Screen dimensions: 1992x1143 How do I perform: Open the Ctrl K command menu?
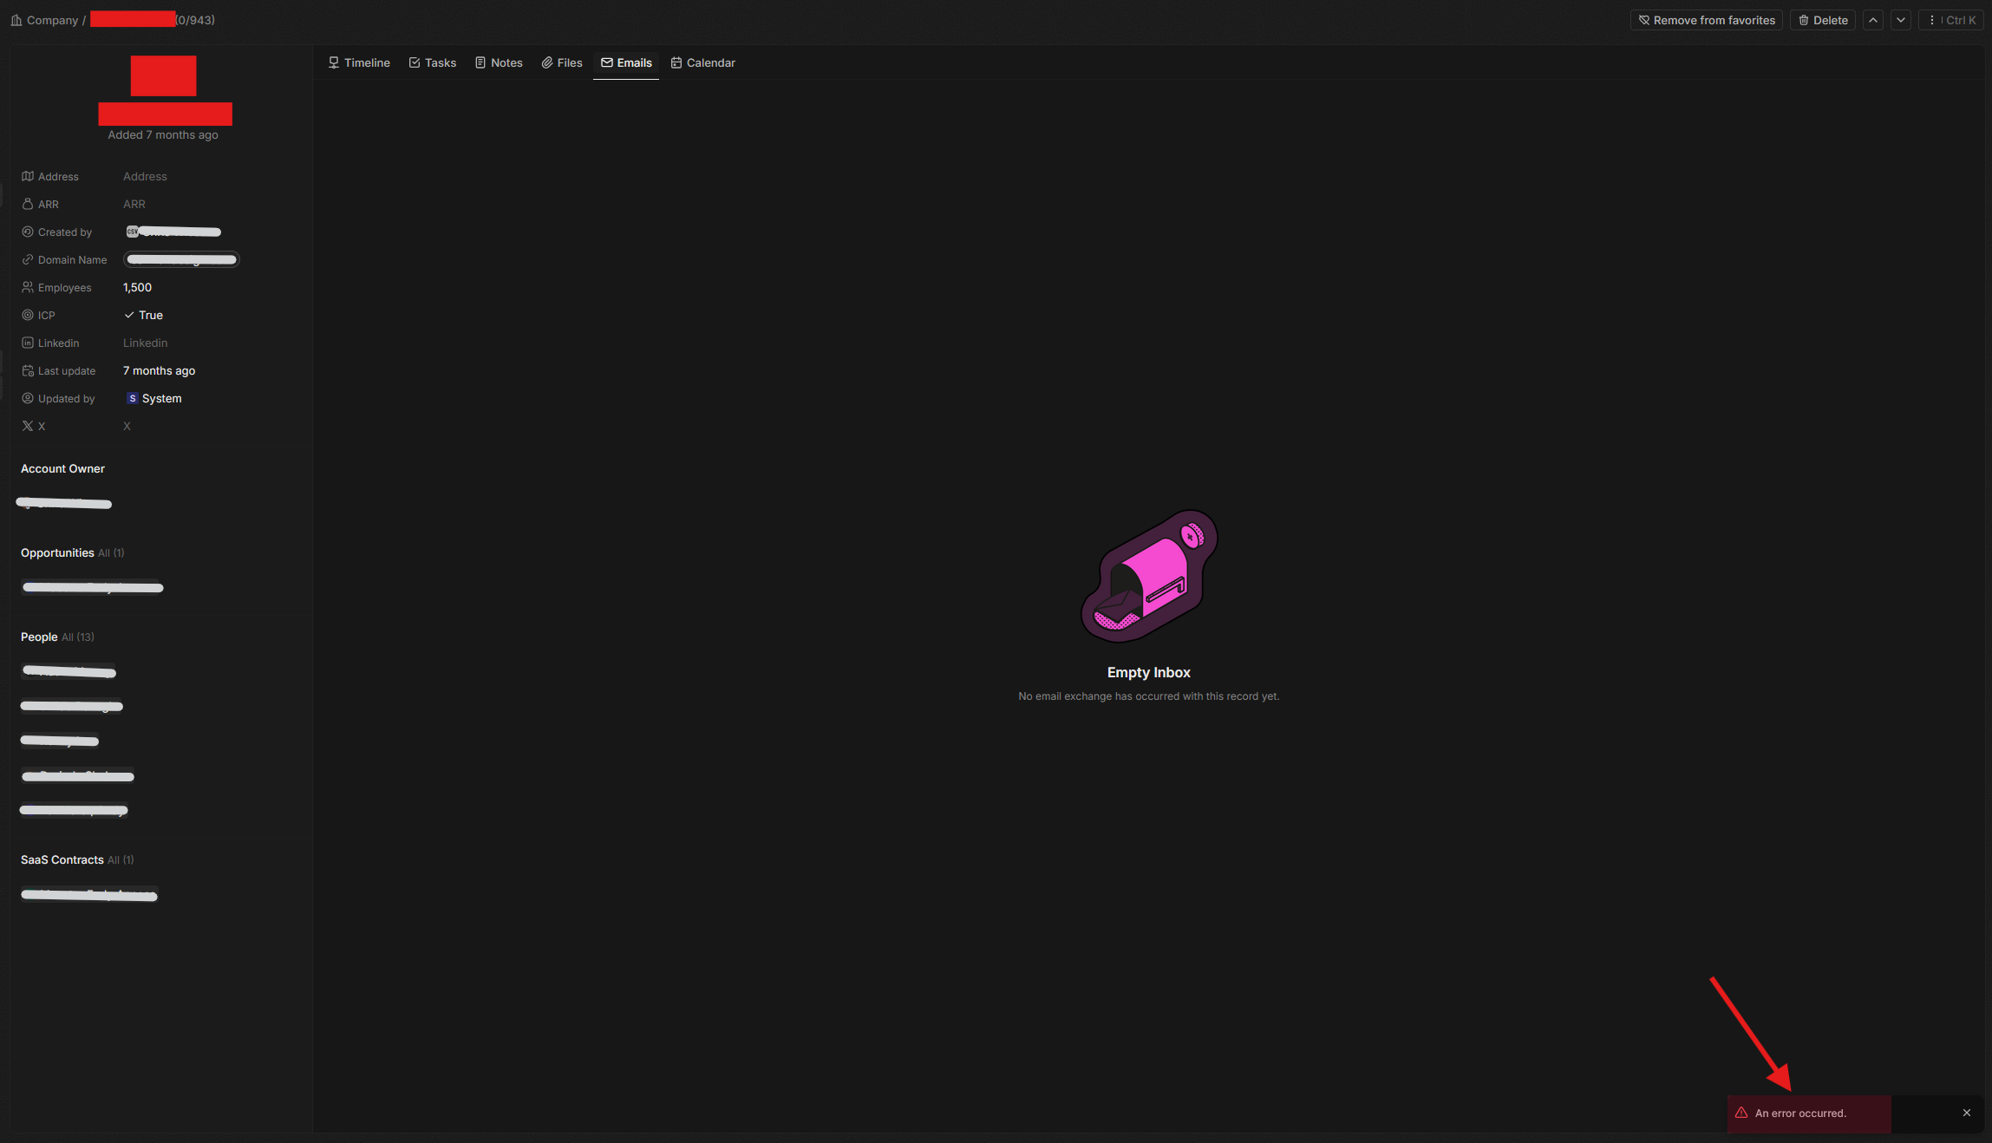pos(1951,20)
